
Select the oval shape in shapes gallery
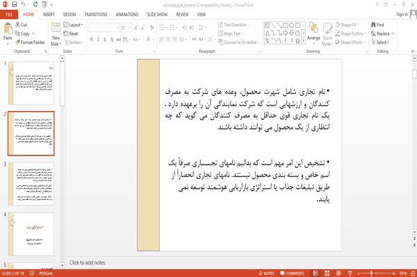291,26
